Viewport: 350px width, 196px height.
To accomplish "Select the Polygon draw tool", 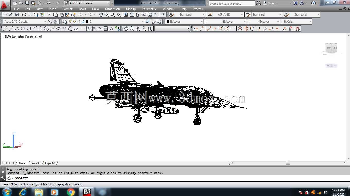I will coord(23,29).
